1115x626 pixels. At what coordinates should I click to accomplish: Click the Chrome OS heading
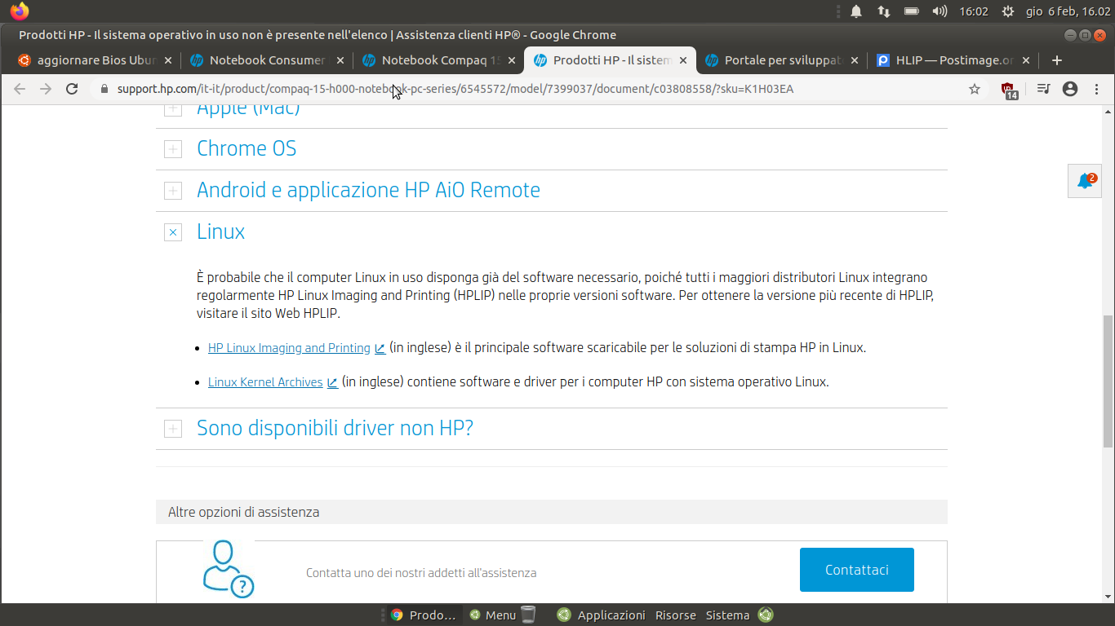pyautogui.click(x=247, y=149)
